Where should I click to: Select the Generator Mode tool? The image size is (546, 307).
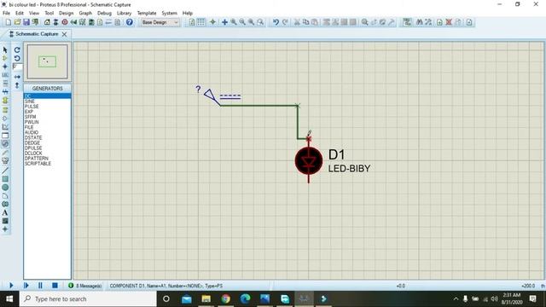[5, 143]
